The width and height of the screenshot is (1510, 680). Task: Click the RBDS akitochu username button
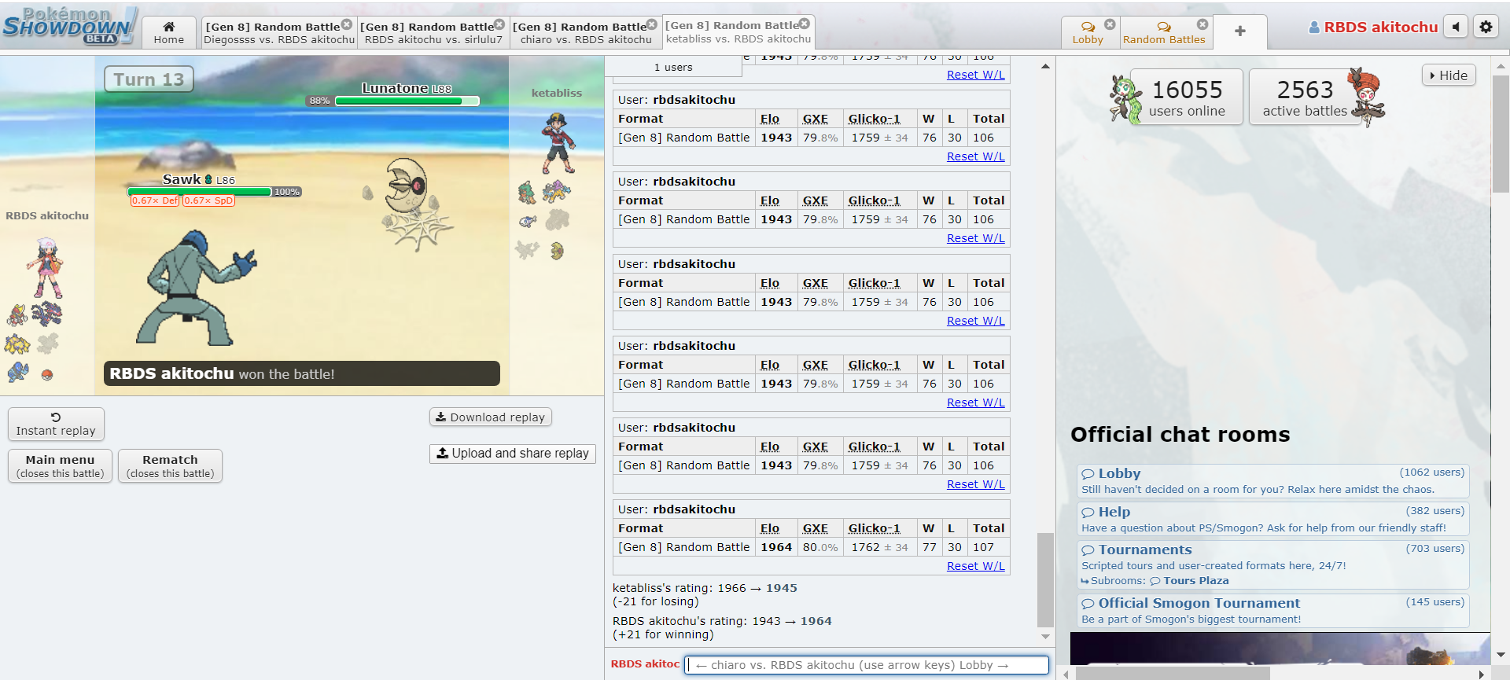(x=1373, y=27)
